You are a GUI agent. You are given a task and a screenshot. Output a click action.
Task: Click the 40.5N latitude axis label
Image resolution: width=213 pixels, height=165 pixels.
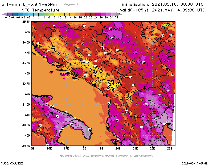[26, 125]
